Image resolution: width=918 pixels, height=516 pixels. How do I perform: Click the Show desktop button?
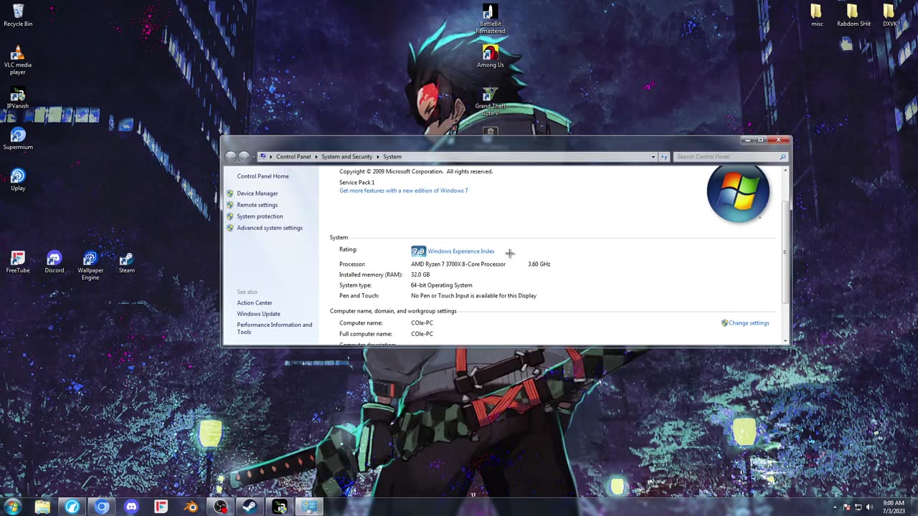click(x=913, y=507)
